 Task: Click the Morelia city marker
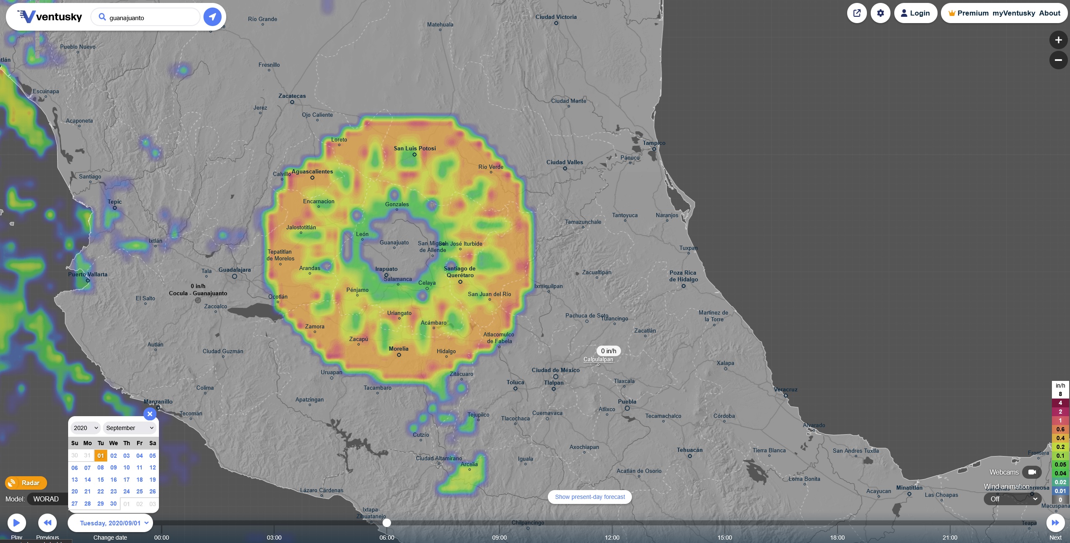[x=399, y=355]
